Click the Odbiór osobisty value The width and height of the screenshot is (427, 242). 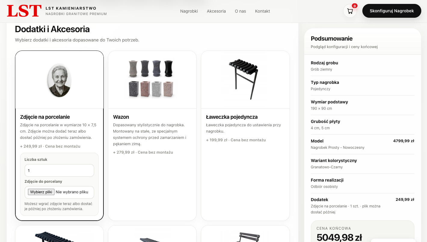pyautogui.click(x=324, y=187)
